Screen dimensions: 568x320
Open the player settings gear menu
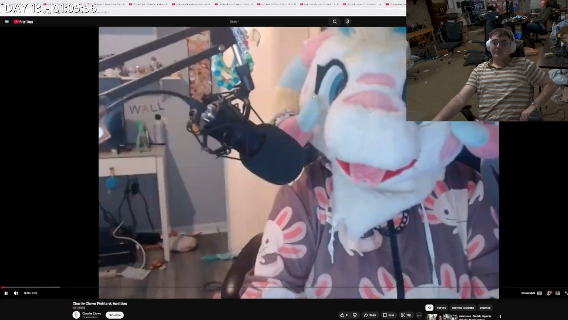pyautogui.click(x=548, y=293)
